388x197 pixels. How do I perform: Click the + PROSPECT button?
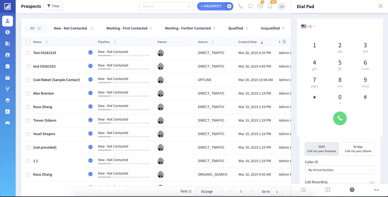pos(211,6)
